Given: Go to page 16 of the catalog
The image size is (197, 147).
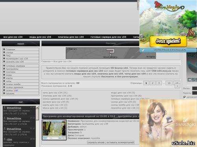Looking at the screenshot, I should click(169, 83).
